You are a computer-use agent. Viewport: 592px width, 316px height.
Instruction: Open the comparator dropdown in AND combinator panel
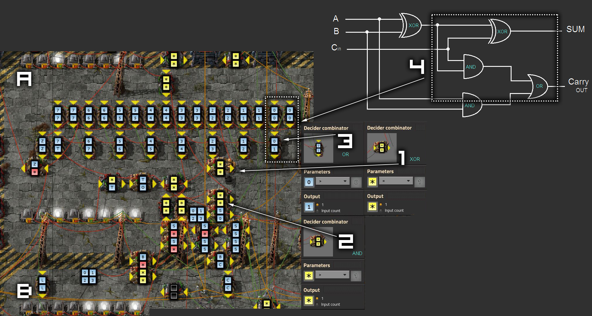click(x=332, y=275)
